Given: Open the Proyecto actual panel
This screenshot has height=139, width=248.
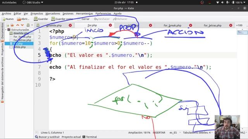Looking at the screenshot, I should tap(71, 137).
